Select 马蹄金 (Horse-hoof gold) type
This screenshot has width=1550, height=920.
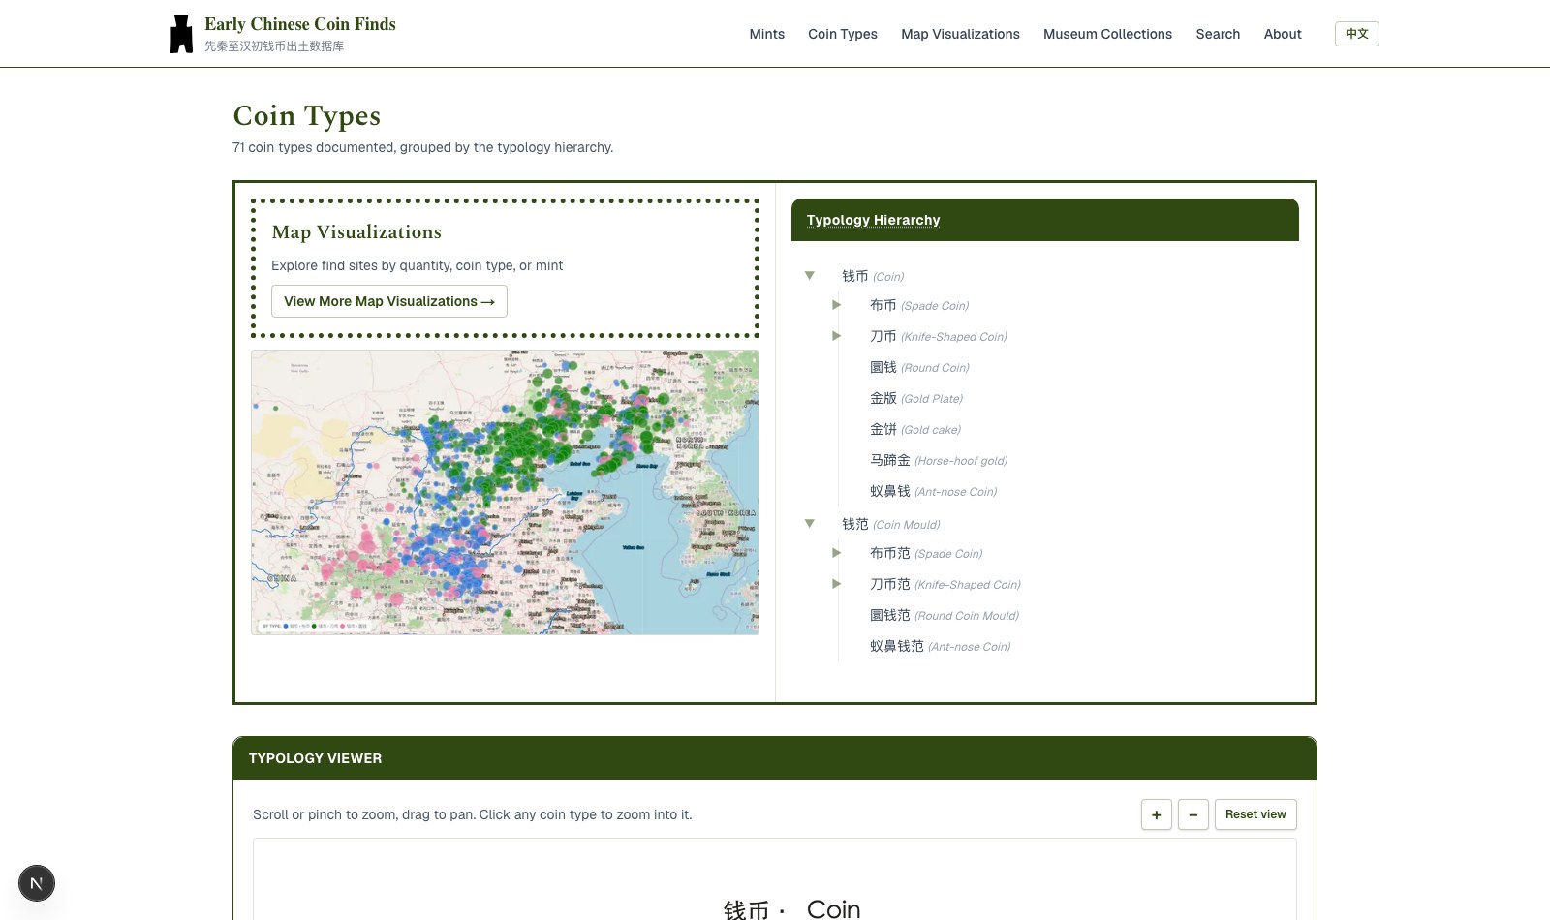point(939,460)
